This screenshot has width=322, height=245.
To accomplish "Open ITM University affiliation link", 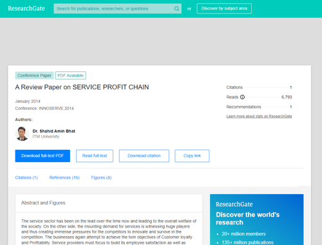I will click(x=46, y=136).
